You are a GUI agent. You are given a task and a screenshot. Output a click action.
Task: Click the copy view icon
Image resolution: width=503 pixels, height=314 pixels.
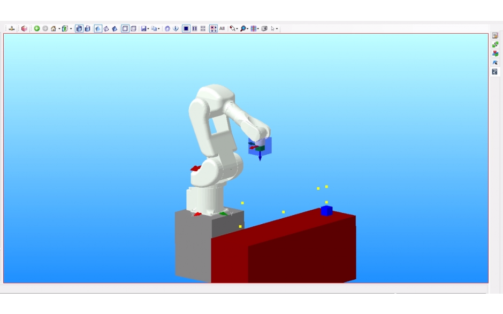(154, 28)
